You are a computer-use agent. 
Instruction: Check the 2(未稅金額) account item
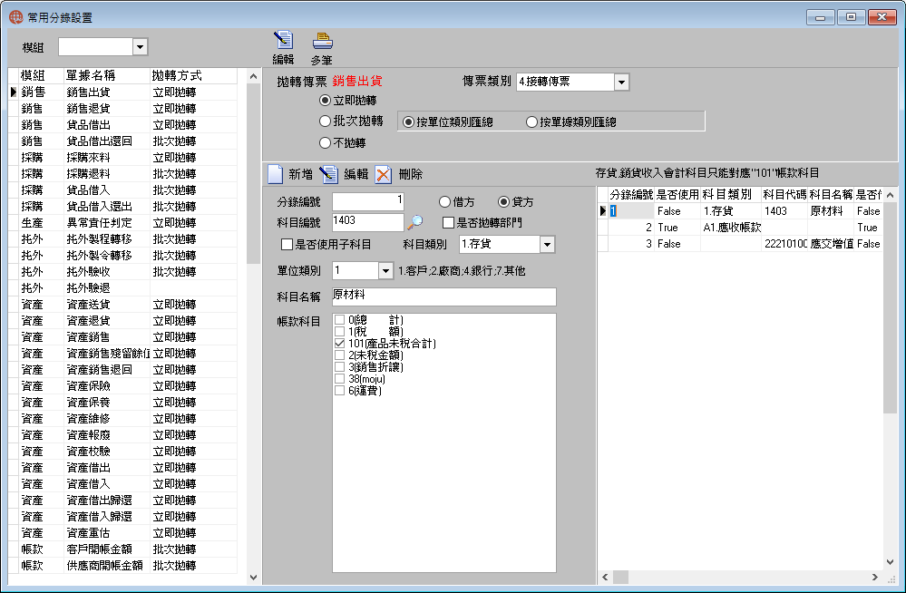[340, 355]
